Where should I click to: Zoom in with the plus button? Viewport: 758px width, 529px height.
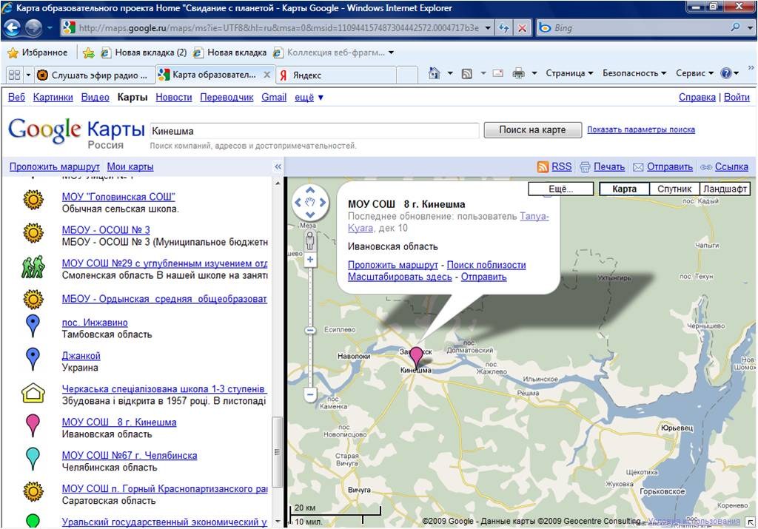click(310, 260)
